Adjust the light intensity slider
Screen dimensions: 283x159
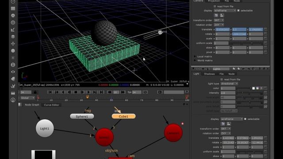250,93
